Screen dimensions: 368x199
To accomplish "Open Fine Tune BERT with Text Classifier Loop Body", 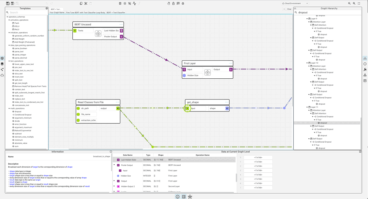I will (x=86, y=13).
